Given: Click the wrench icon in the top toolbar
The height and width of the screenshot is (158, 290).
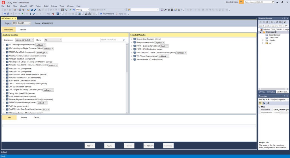Looking at the screenshot, I should (165, 10).
